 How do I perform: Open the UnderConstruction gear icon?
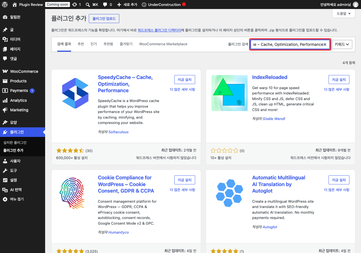[x=144, y=5]
